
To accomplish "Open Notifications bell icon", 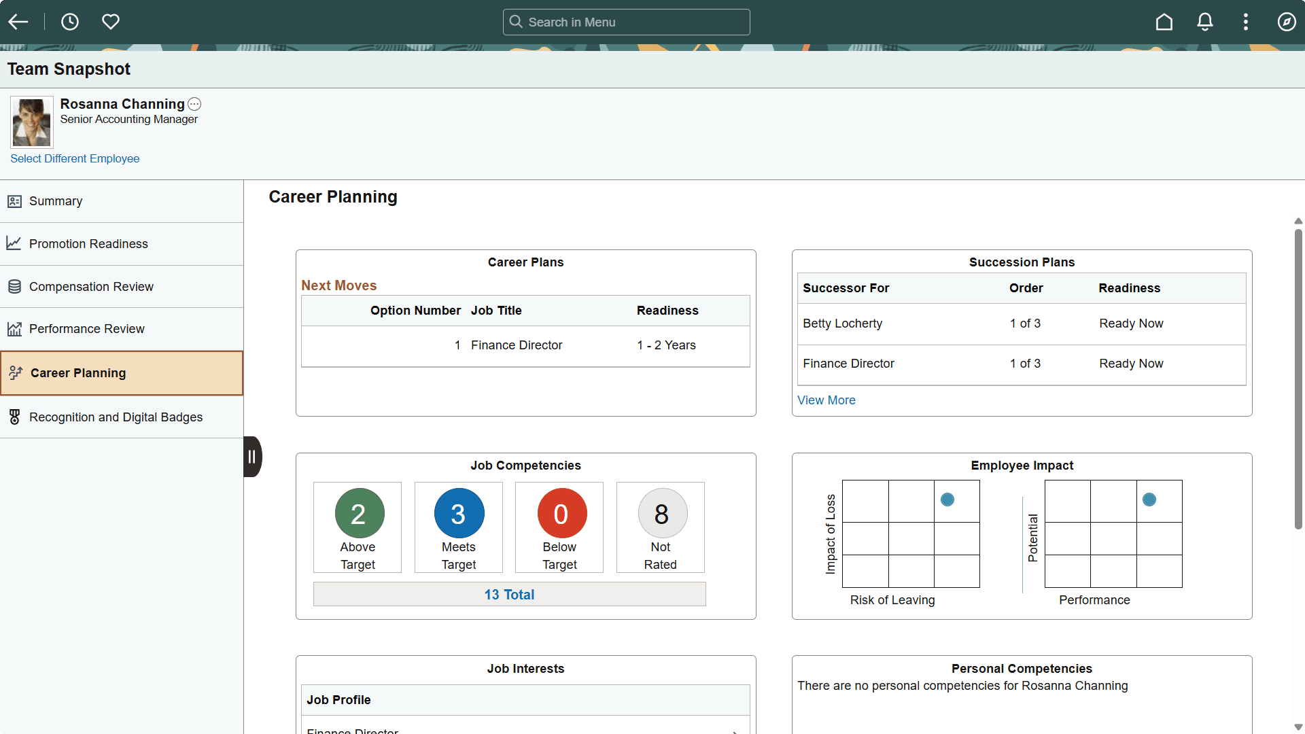I will click(x=1205, y=22).
